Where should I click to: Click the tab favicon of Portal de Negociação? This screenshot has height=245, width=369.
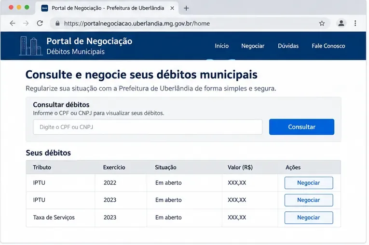(x=44, y=8)
